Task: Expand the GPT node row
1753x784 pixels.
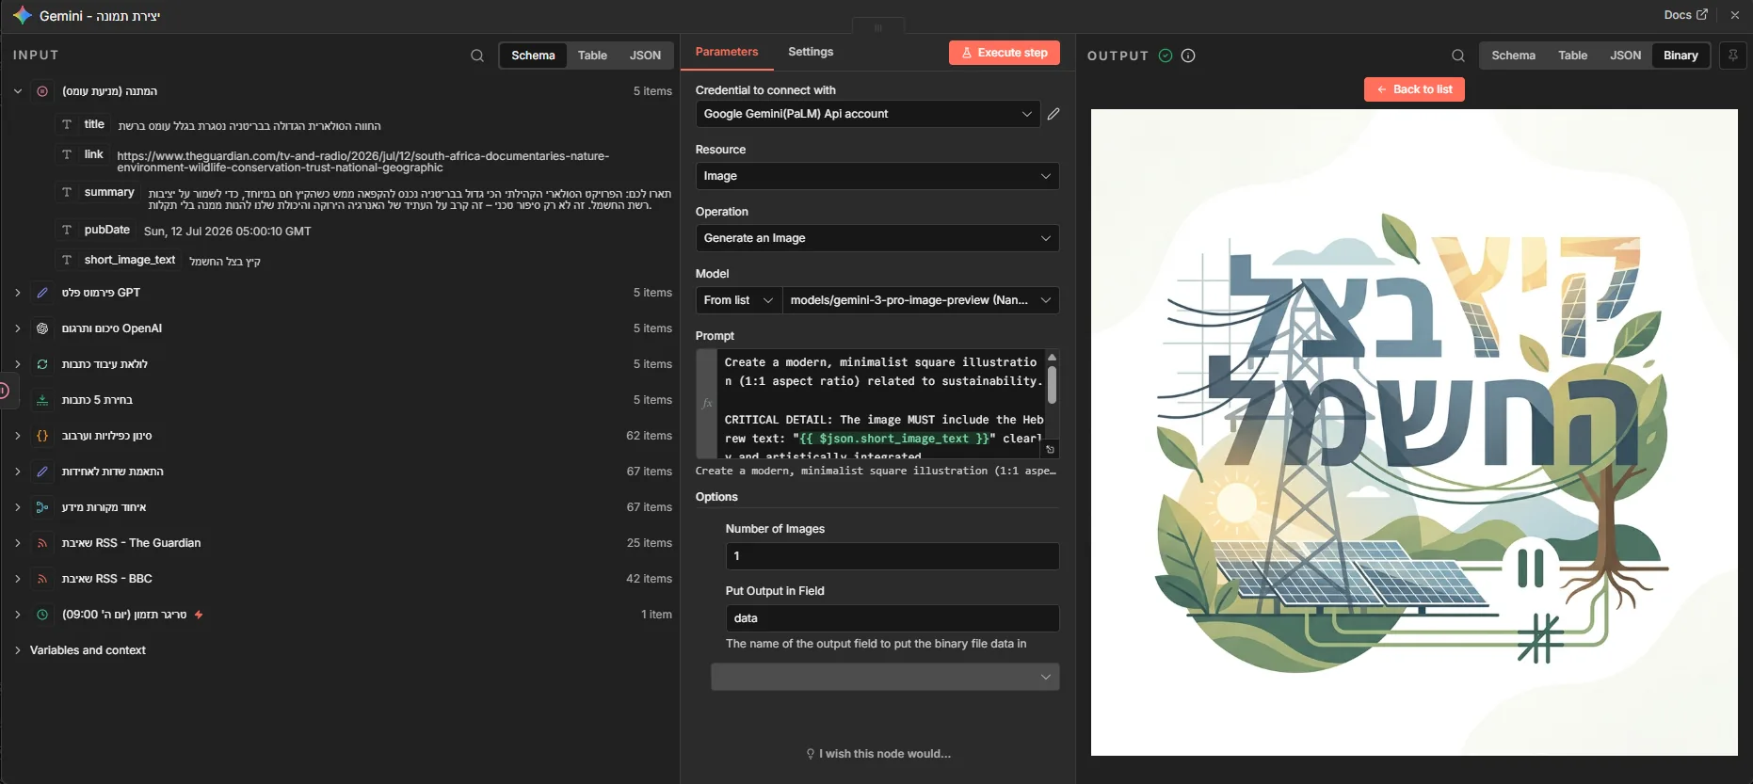Action: coord(18,293)
